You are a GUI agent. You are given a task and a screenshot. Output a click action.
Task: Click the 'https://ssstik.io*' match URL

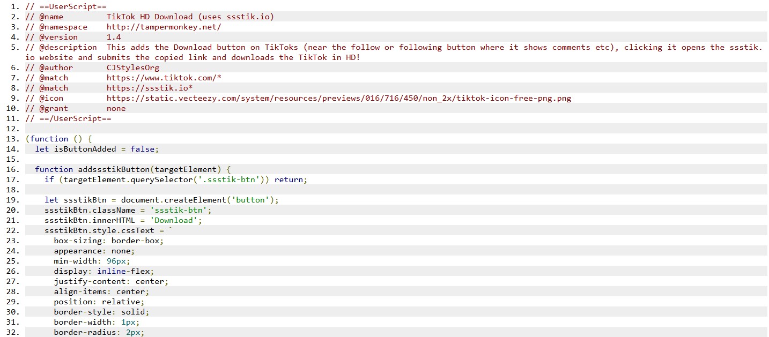[x=150, y=88]
